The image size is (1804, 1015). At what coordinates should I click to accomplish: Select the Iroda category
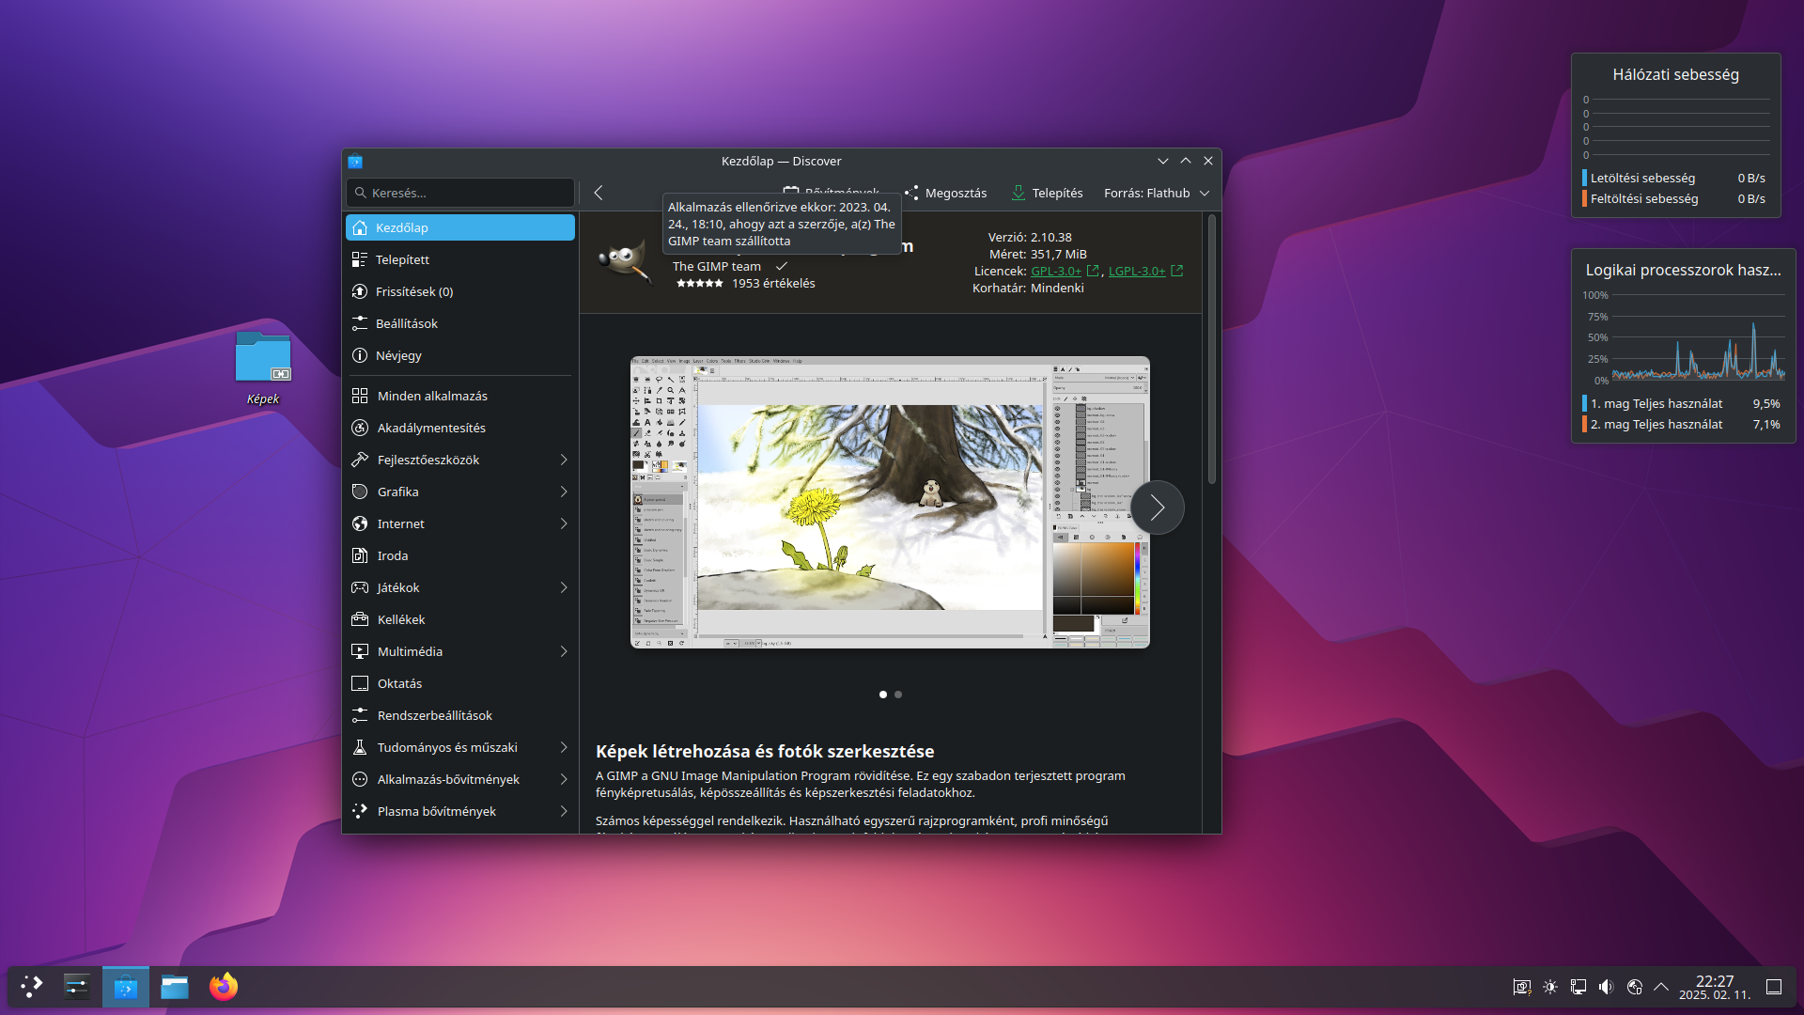pyautogui.click(x=459, y=555)
